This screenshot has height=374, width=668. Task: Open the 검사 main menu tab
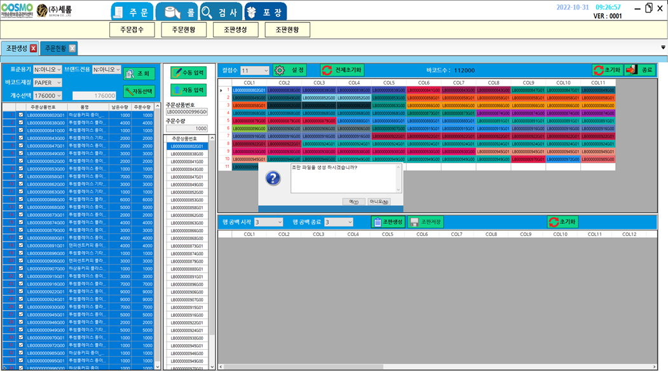point(220,11)
